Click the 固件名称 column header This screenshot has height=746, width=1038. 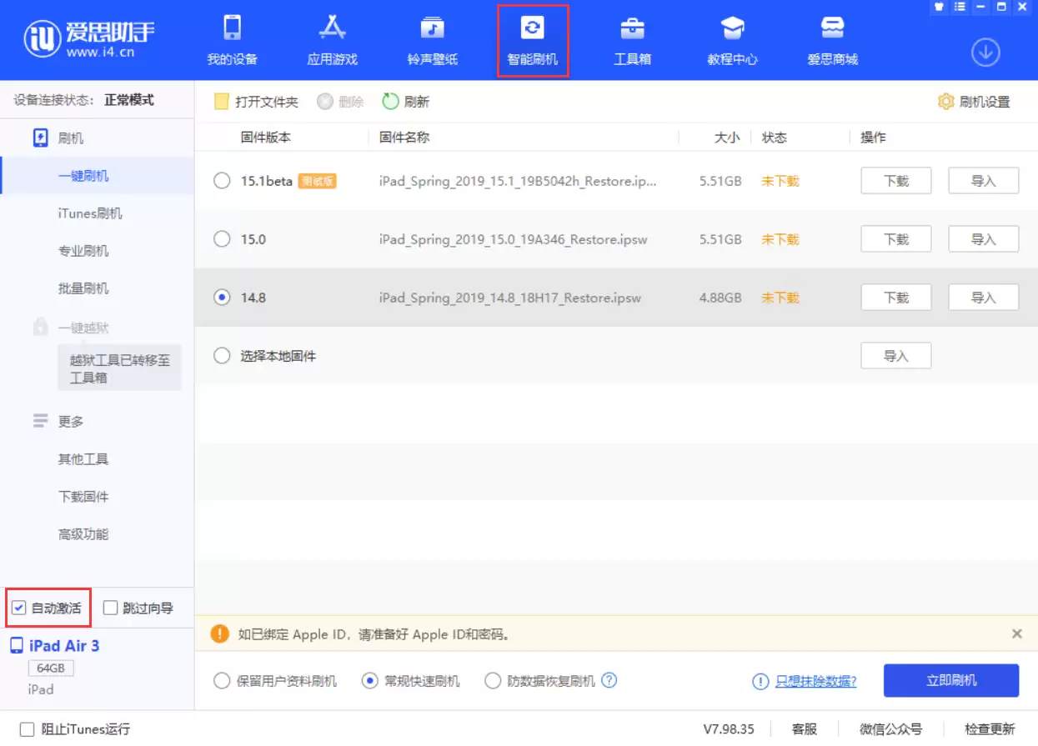pyautogui.click(x=404, y=138)
